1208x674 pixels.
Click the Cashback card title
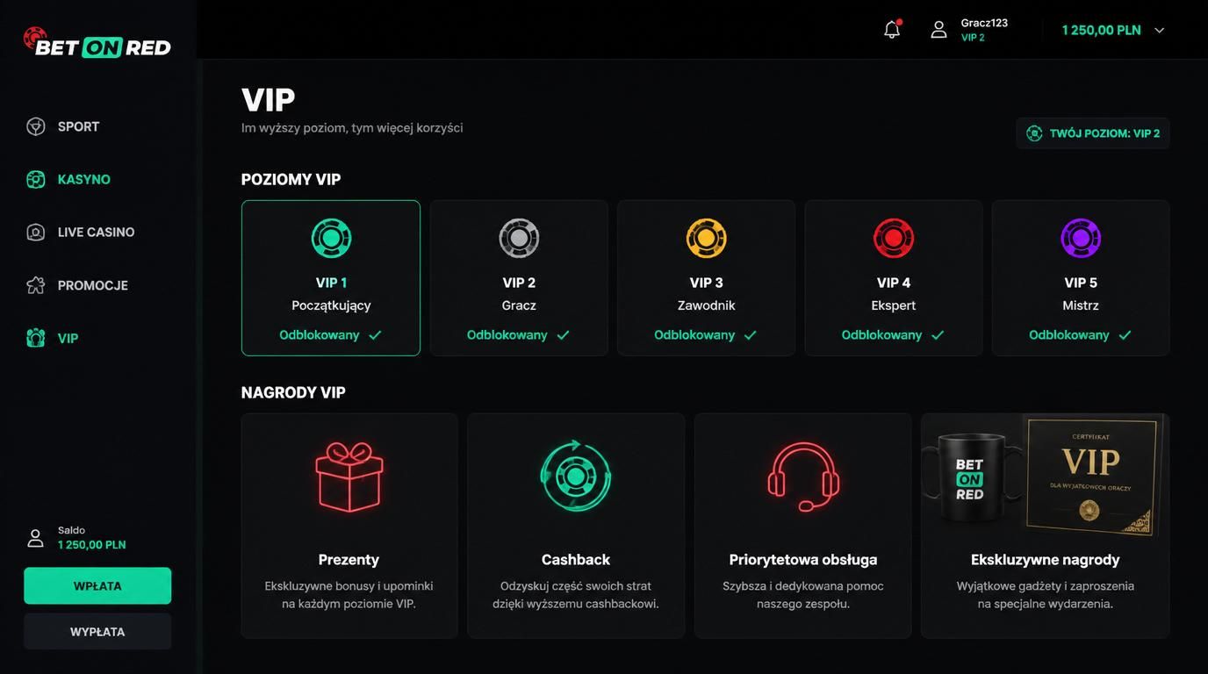[576, 560]
